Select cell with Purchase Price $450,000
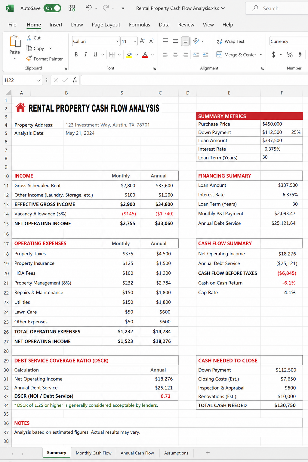 click(x=282, y=124)
